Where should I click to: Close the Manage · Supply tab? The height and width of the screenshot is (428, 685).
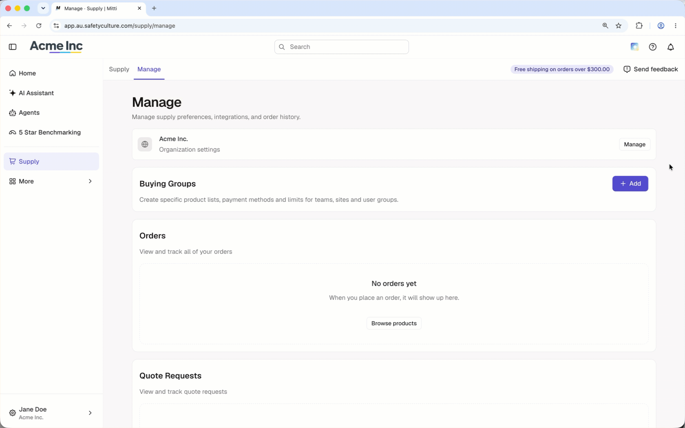tap(139, 8)
